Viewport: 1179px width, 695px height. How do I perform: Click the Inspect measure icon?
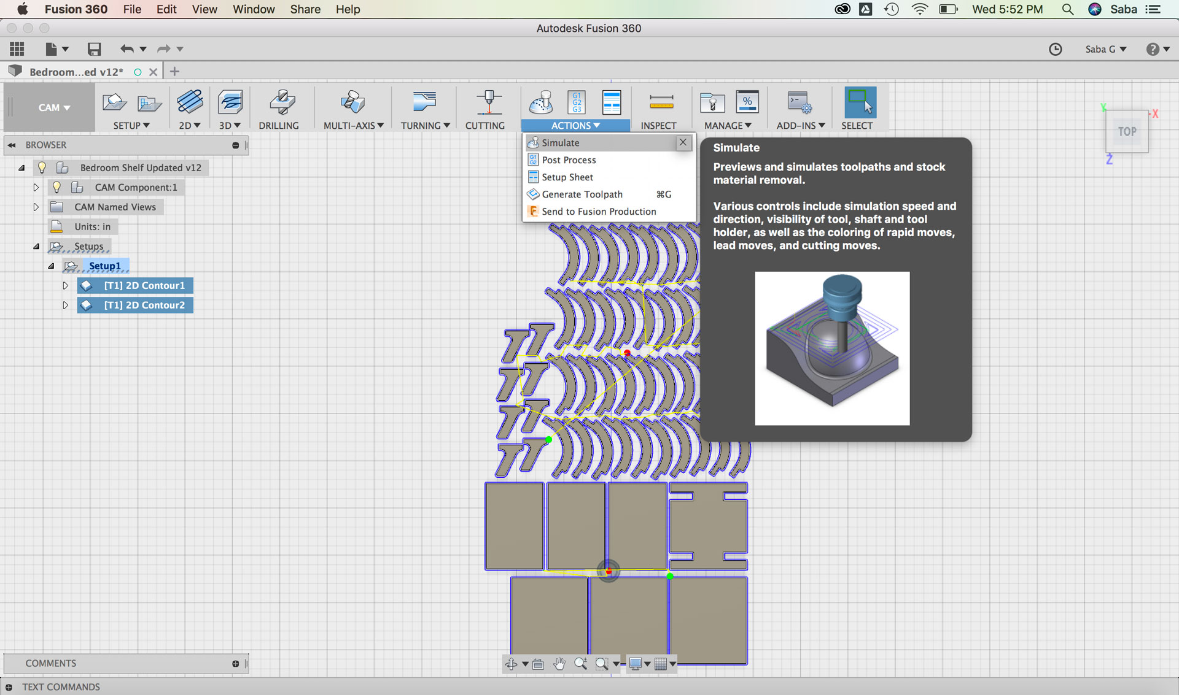[x=661, y=102]
